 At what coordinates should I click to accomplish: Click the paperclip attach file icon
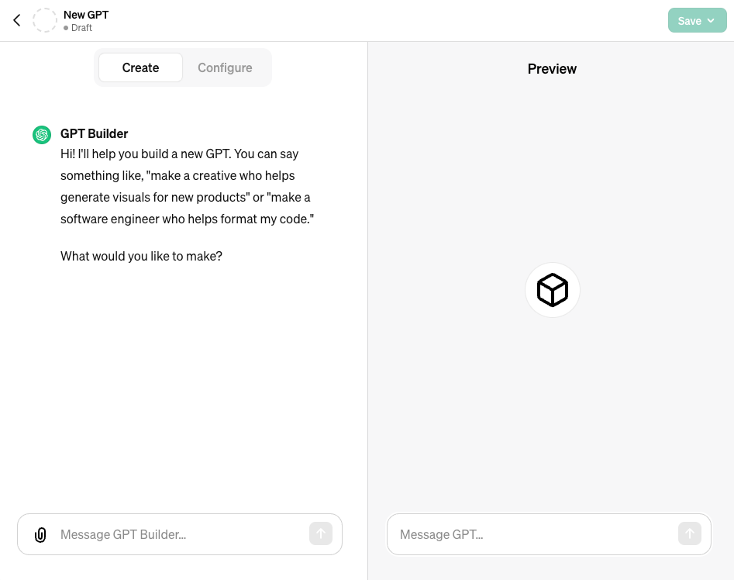click(40, 534)
